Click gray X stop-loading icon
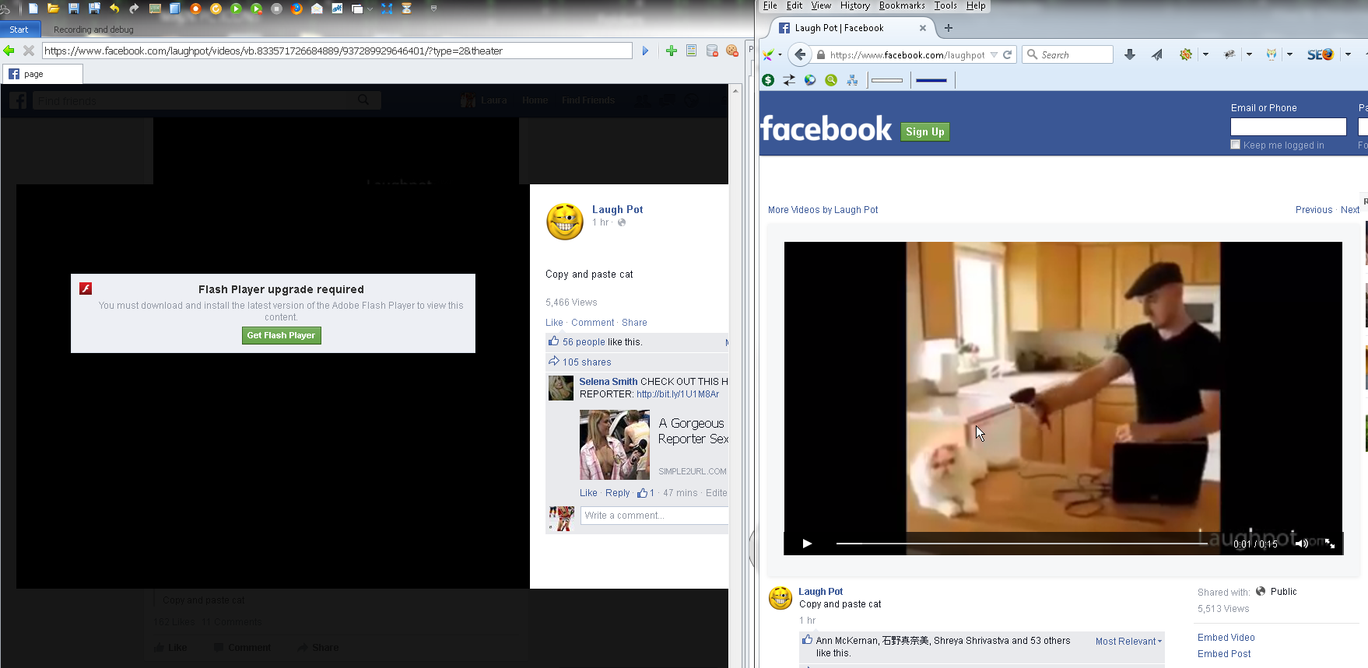This screenshot has width=1368, height=668. [29, 51]
